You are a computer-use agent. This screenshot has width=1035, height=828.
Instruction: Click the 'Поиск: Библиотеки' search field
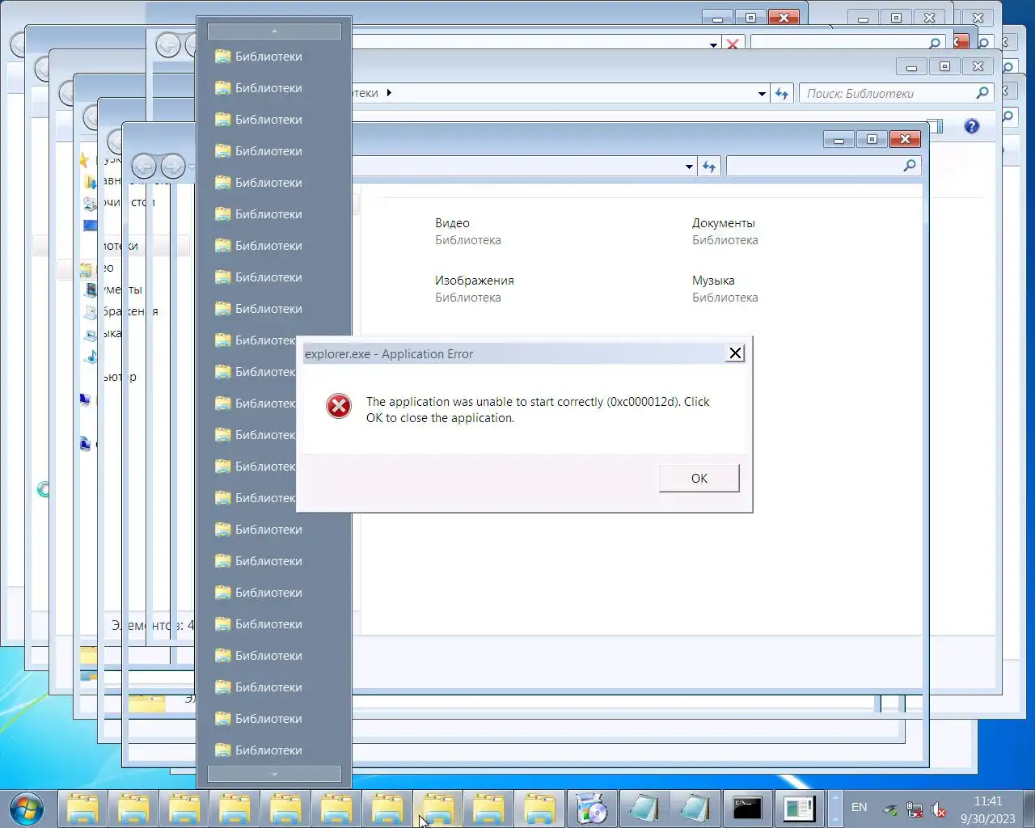coord(896,94)
